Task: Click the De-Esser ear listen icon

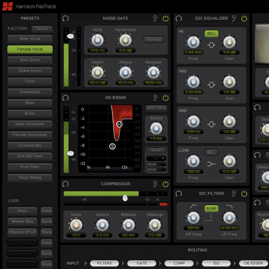Action: point(155,98)
